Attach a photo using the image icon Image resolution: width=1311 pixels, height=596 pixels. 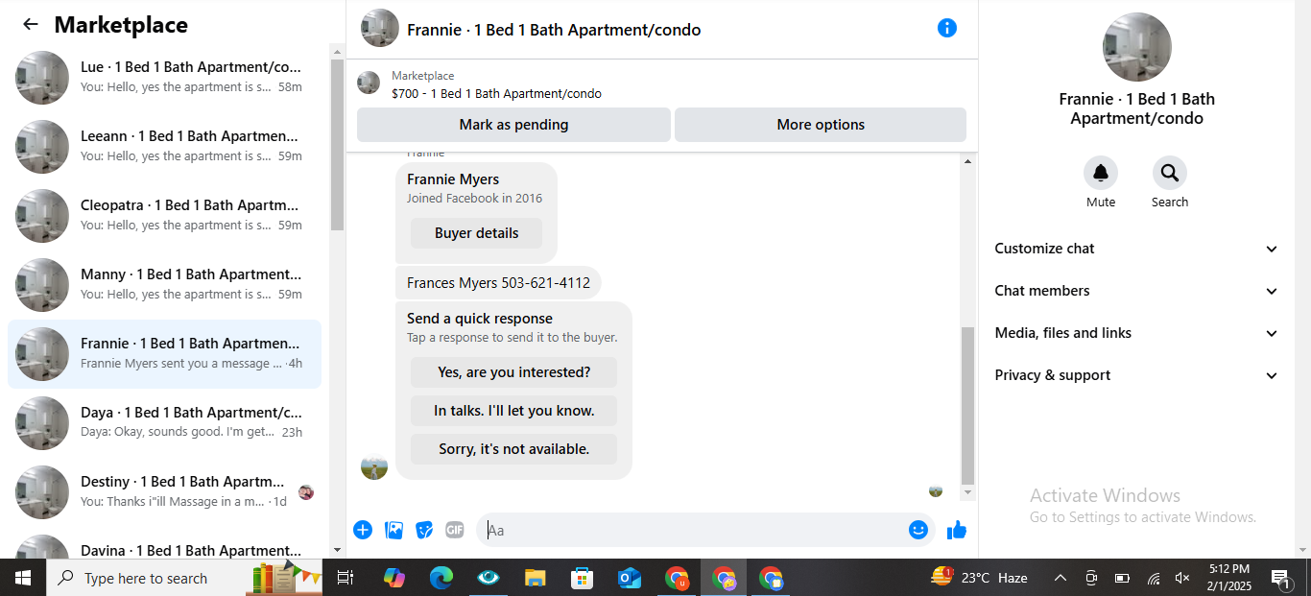(x=393, y=530)
